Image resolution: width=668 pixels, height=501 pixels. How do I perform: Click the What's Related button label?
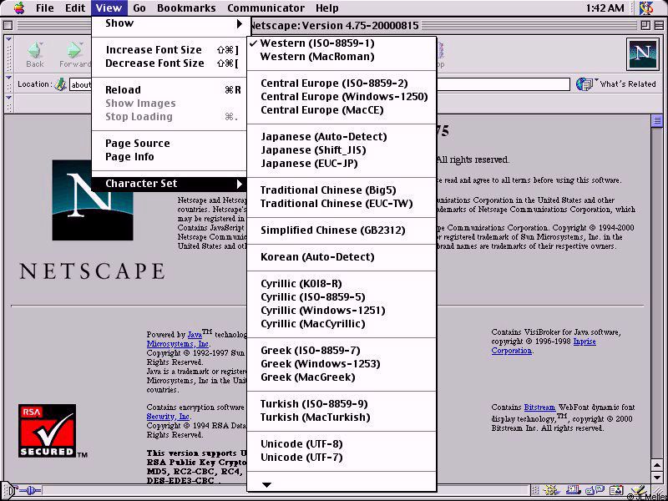pyautogui.click(x=628, y=84)
